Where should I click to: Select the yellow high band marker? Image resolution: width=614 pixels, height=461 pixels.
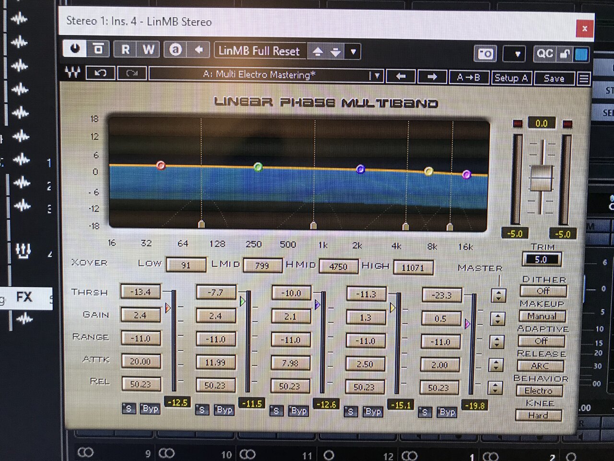pos(429,171)
